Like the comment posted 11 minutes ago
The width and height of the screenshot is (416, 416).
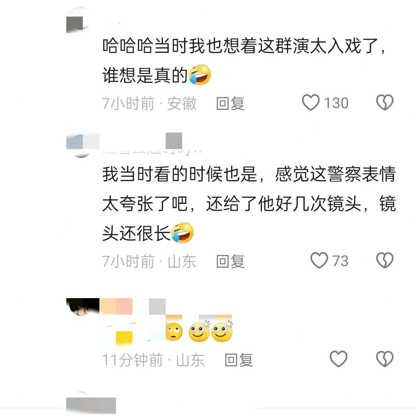339,359
